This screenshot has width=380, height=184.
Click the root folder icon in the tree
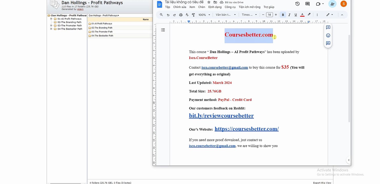[x=49, y=16]
